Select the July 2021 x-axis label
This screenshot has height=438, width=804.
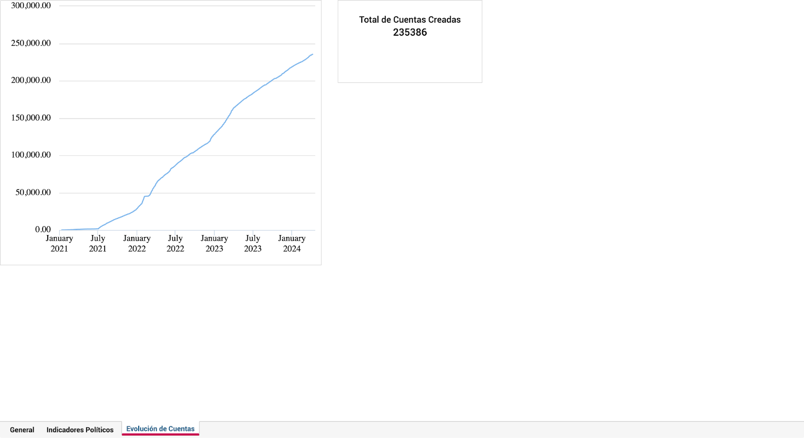(98, 243)
